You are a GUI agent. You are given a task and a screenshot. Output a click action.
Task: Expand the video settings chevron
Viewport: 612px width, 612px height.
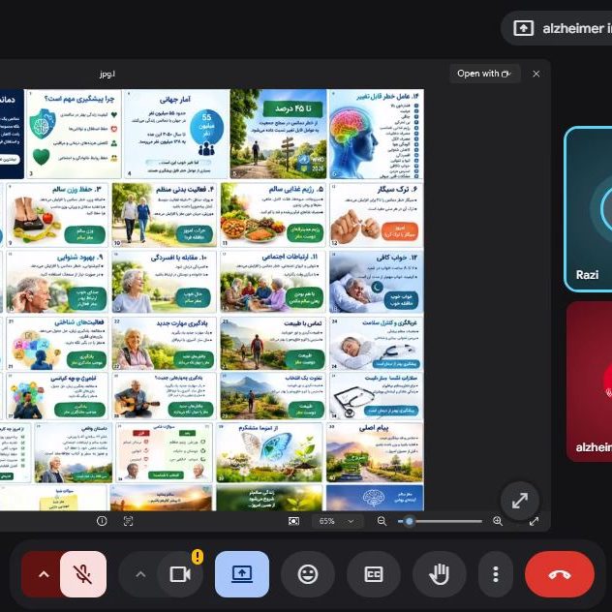click(140, 574)
